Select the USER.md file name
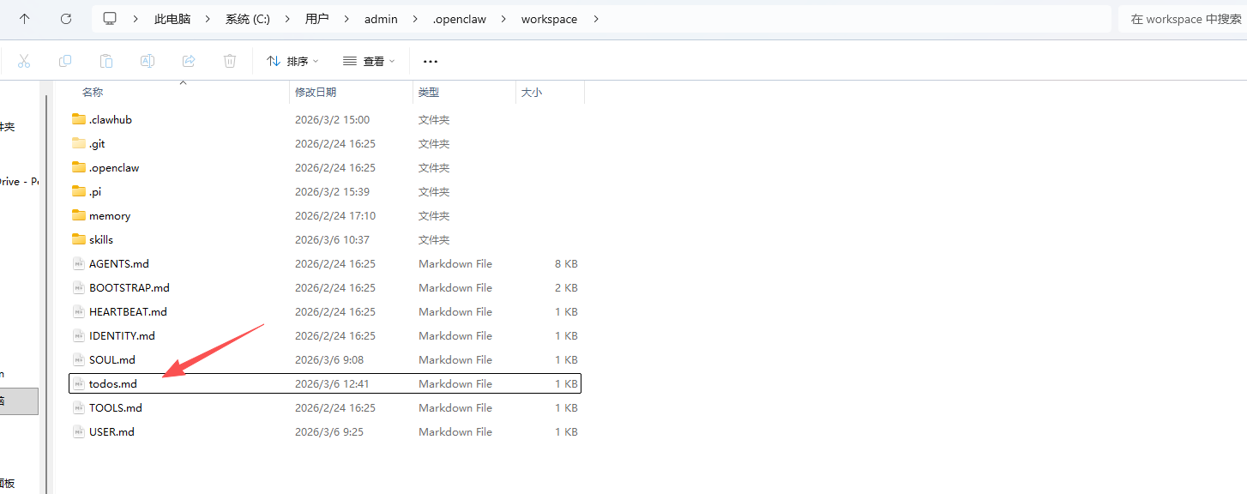 (111, 431)
